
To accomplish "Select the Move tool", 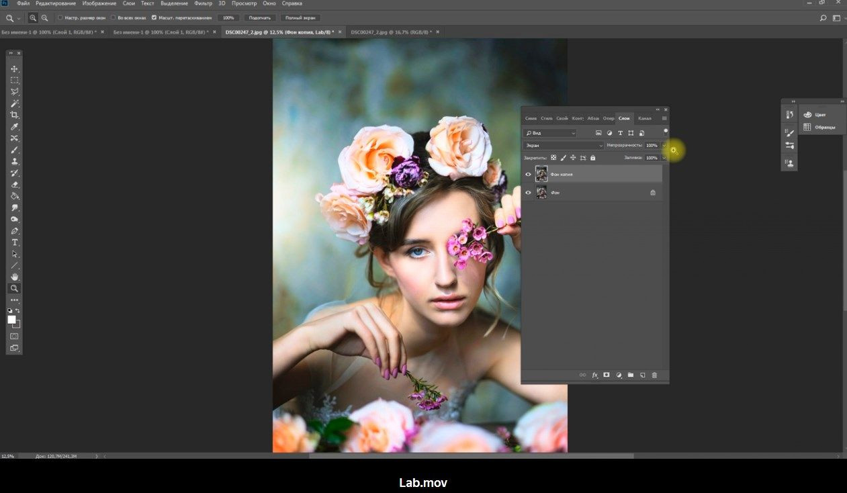I will tap(14, 69).
